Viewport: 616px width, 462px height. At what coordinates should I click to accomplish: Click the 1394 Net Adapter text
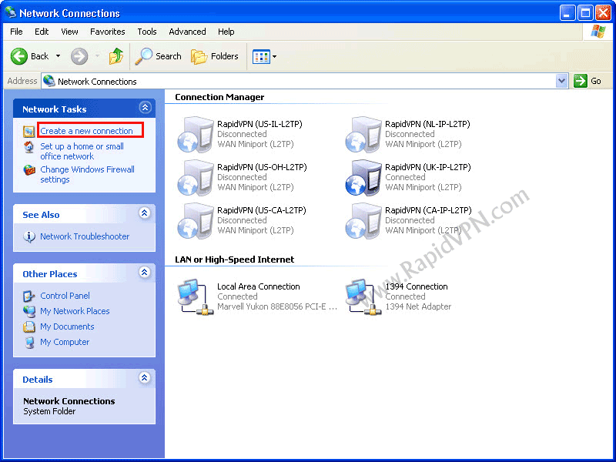418,306
